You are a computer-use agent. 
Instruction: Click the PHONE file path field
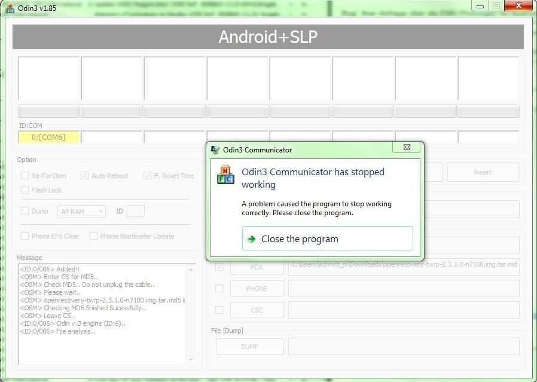click(404, 289)
